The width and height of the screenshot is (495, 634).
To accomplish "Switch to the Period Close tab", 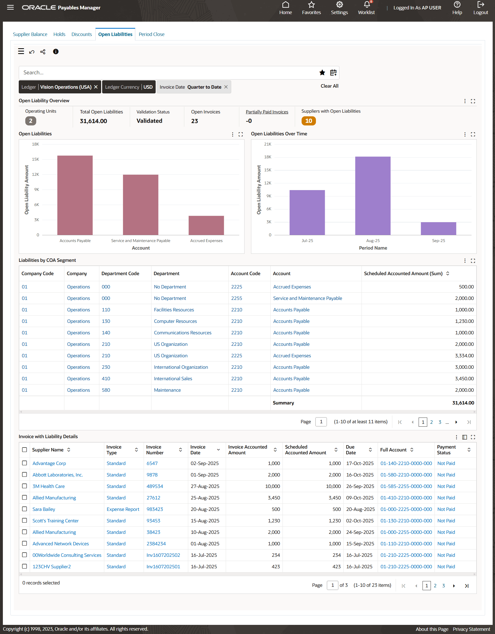I will (x=151, y=34).
